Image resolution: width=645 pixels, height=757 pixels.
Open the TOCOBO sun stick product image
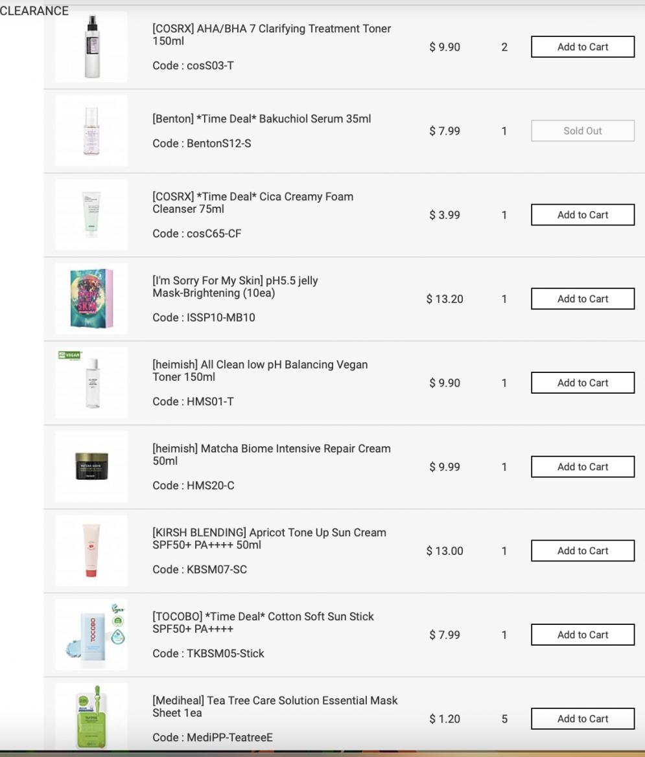coord(91,635)
